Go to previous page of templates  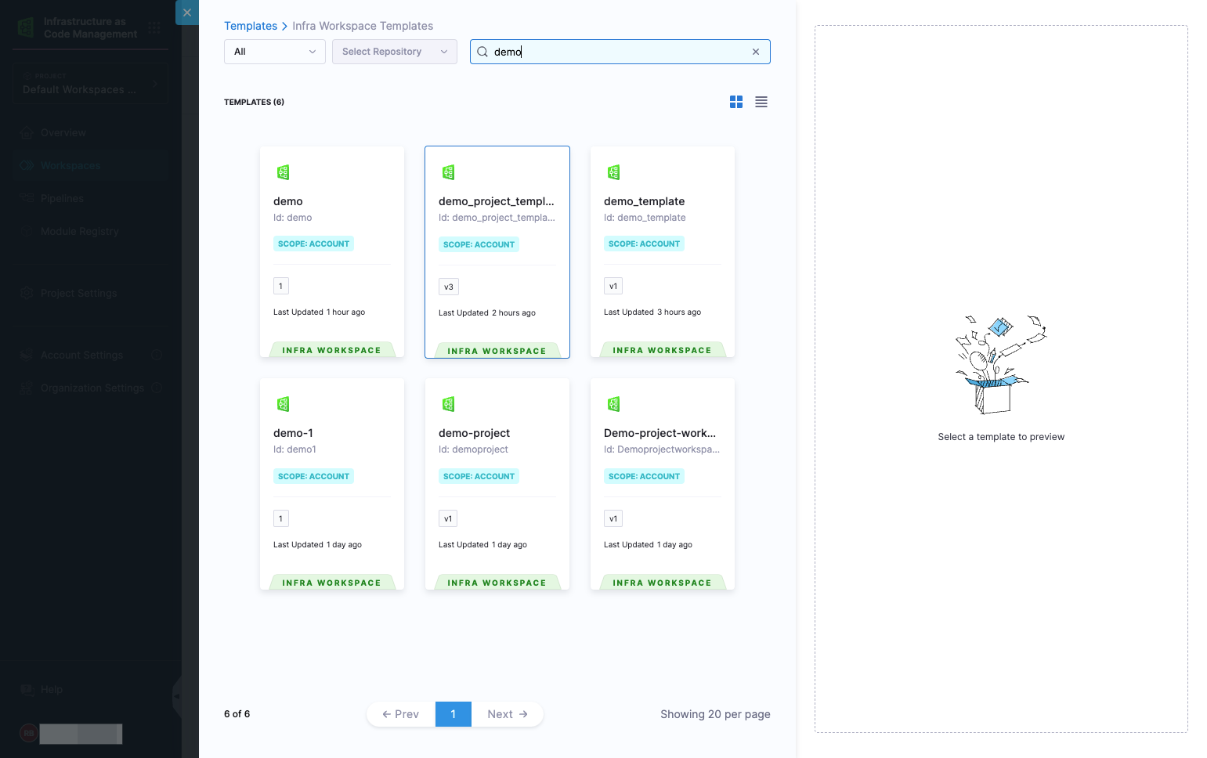tap(401, 714)
